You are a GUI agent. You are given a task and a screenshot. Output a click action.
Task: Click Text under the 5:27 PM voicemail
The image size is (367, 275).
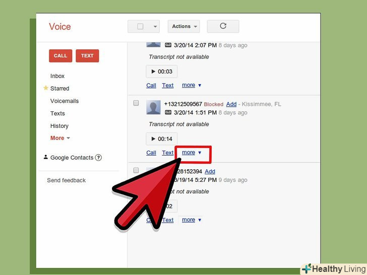(x=168, y=220)
